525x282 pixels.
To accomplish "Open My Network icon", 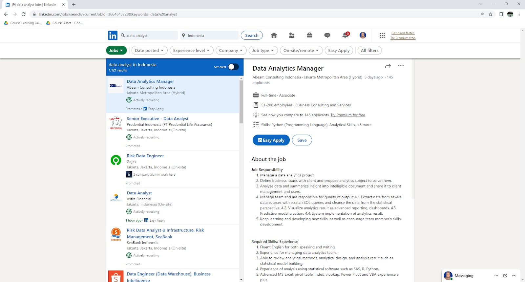I will click(292, 35).
